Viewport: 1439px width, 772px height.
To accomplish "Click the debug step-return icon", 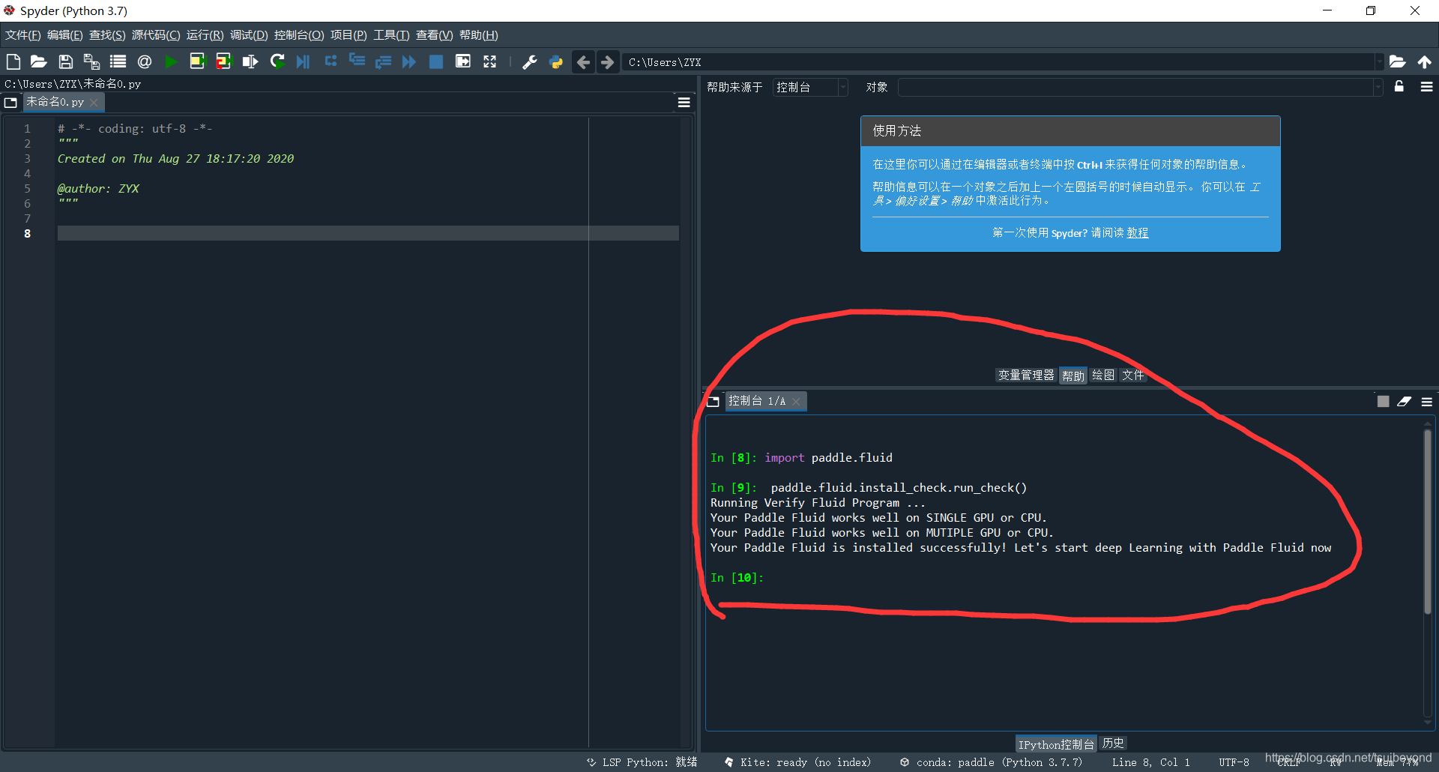I will point(383,62).
